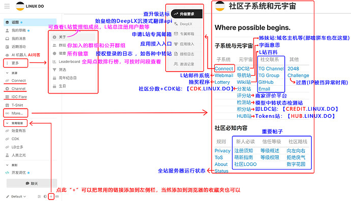
Task: Open LD士多 link icon in sidebar
Action: pos(7,147)
